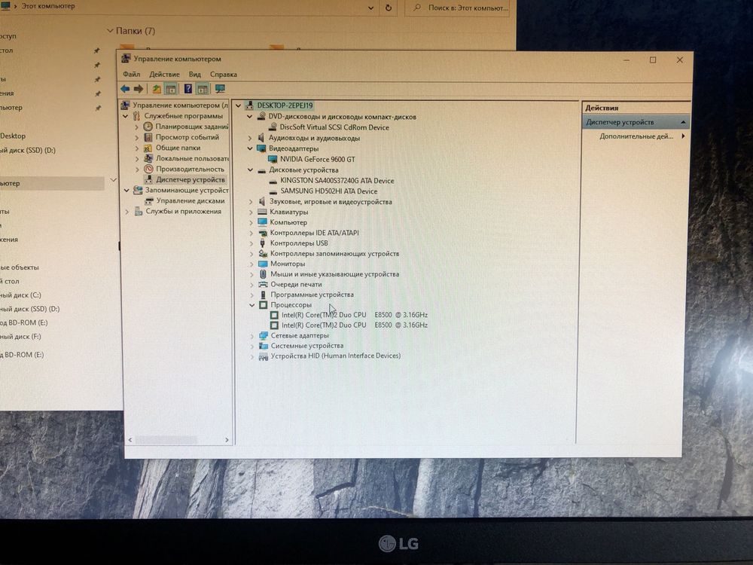Collapse the Процессоры category
Viewport: 753px width, 565px height.
(x=252, y=305)
